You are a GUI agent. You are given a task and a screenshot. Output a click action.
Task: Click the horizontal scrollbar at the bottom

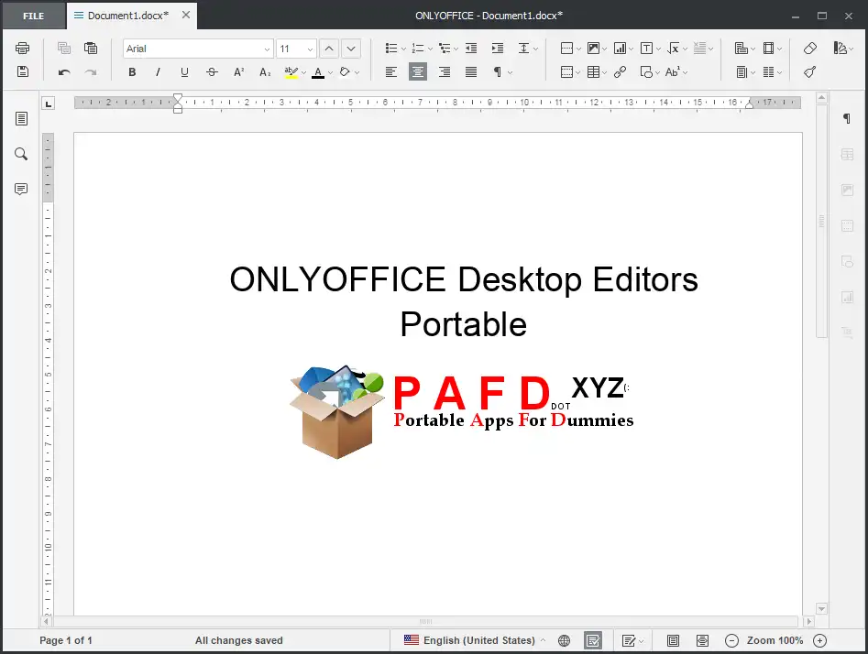coord(425,621)
